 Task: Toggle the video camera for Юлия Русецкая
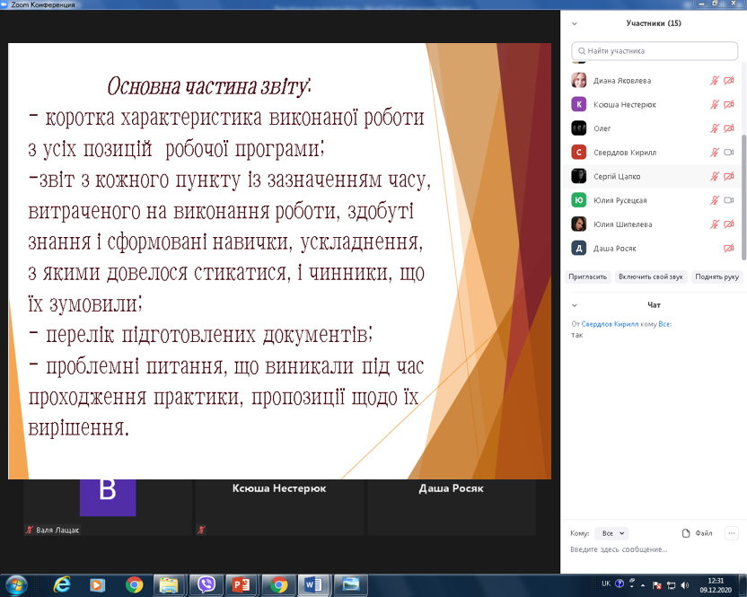pos(728,200)
